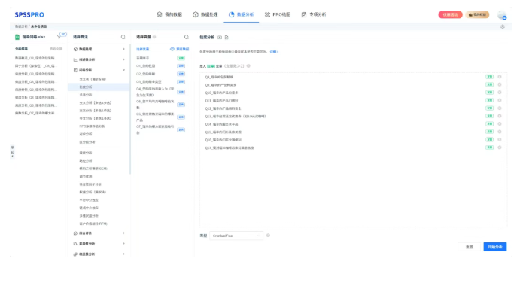Click the blue start analysis button
This screenshot has height=286, width=517.
pos(495,247)
